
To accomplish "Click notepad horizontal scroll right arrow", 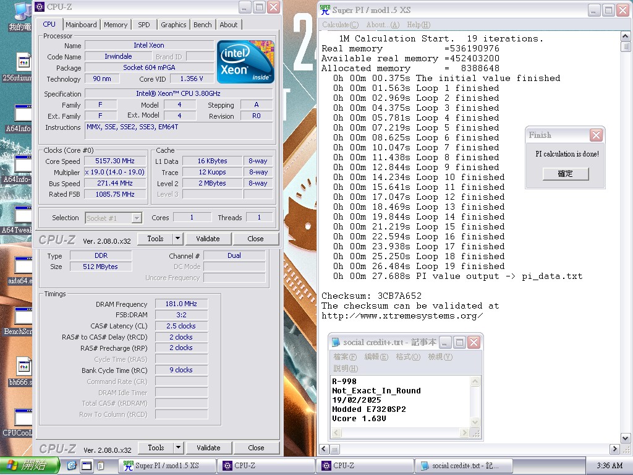I will (464, 432).
